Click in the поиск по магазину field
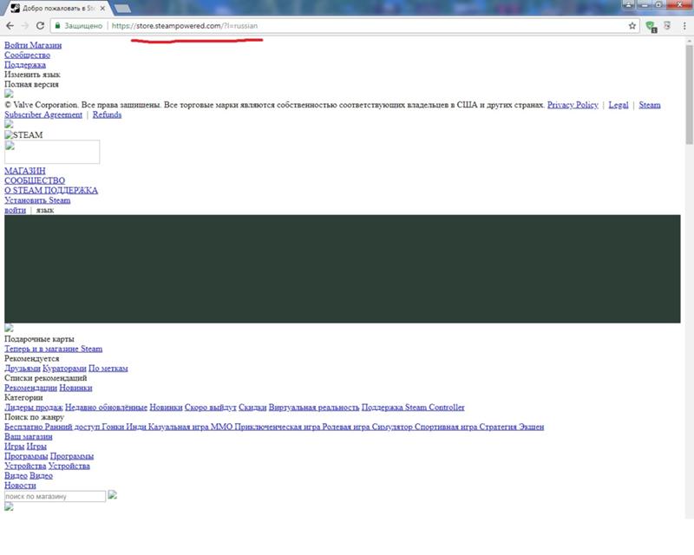The image size is (694, 555). [55, 497]
